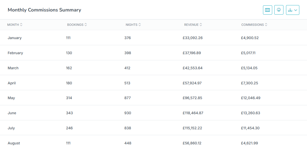Image resolution: width=307 pixels, height=150 pixels.
Task: Click the January commissions £4,900.52
Action: (250, 38)
